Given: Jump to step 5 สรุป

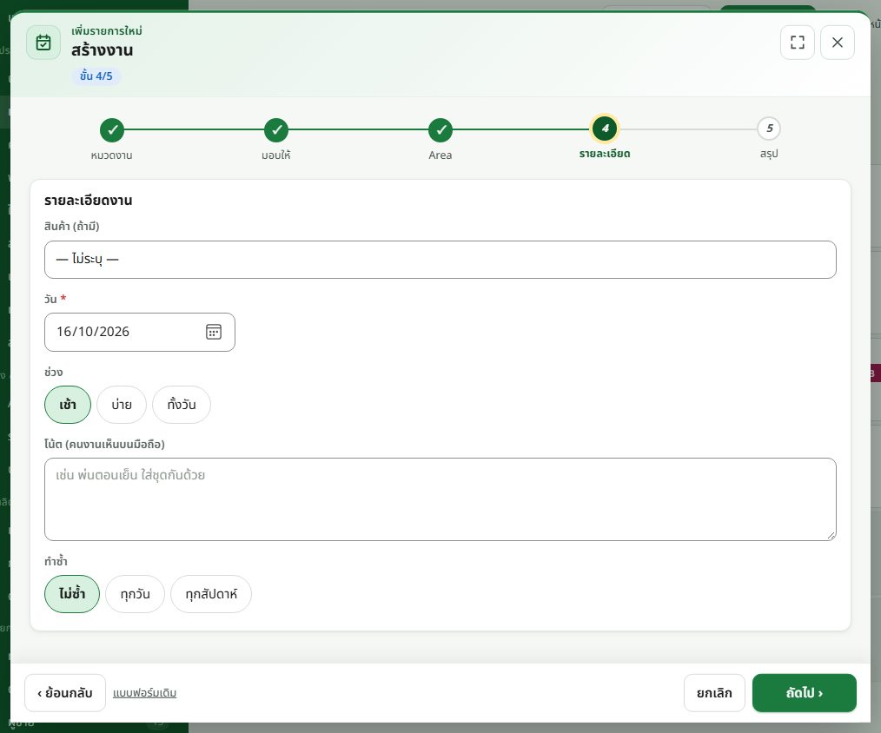Looking at the screenshot, I should coord(769,129).
